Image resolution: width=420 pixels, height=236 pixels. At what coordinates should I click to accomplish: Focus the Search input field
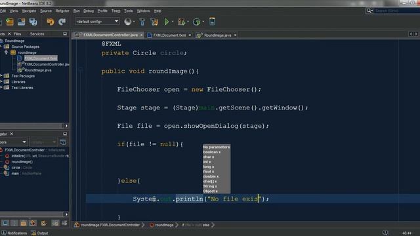tap(397, 10)
